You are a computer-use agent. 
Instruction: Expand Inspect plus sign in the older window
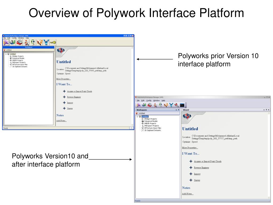point(64,103)
